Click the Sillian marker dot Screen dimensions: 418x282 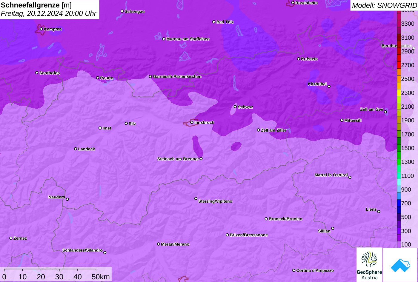[x=333, y=229]
